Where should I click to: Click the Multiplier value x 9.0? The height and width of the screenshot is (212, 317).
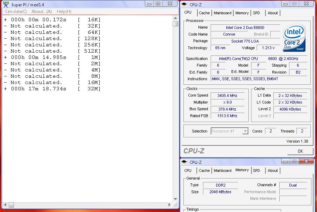click(227, 102)
